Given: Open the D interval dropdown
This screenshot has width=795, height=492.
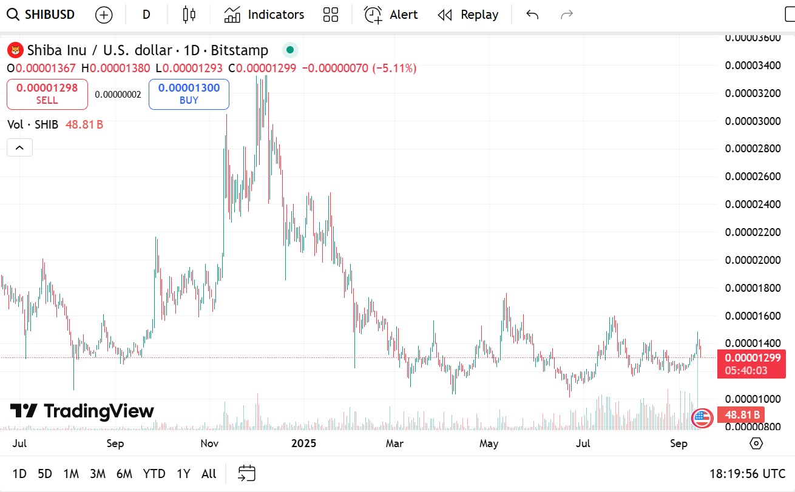Looking at the screenshot, I should click(146, 15).
